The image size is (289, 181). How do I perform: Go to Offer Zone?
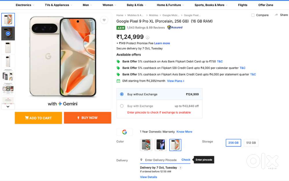pos(266,5)
